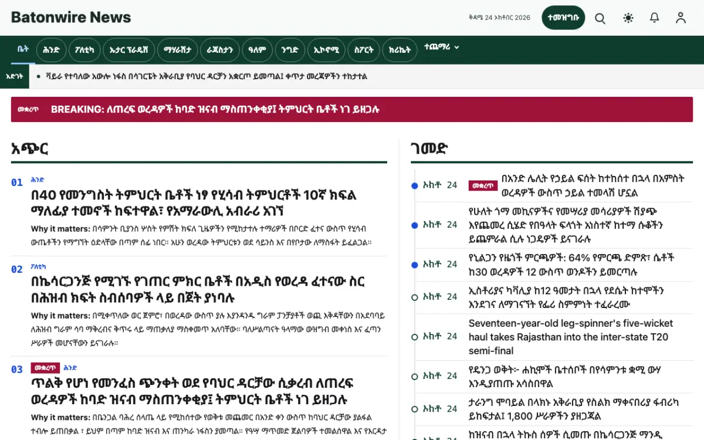Click the ኦክቶ 24 date beside ታራንግ ሞባይል story

440,409
